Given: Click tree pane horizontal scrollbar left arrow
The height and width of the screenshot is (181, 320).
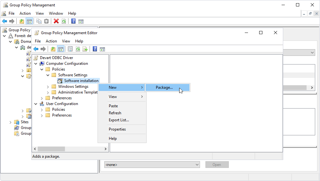Looking at the screenshot, I should [x=35, y=149].
